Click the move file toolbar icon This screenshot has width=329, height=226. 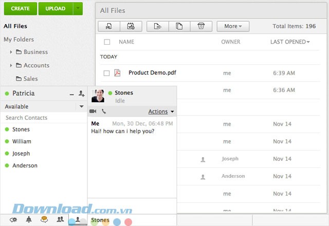pyautogui.click(x=158, y=26)
